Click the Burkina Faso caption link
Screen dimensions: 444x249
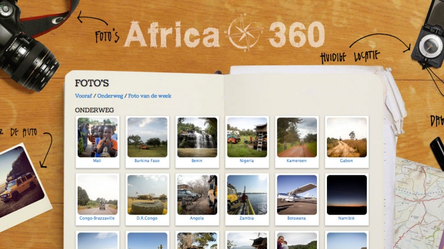pos(147,160)
